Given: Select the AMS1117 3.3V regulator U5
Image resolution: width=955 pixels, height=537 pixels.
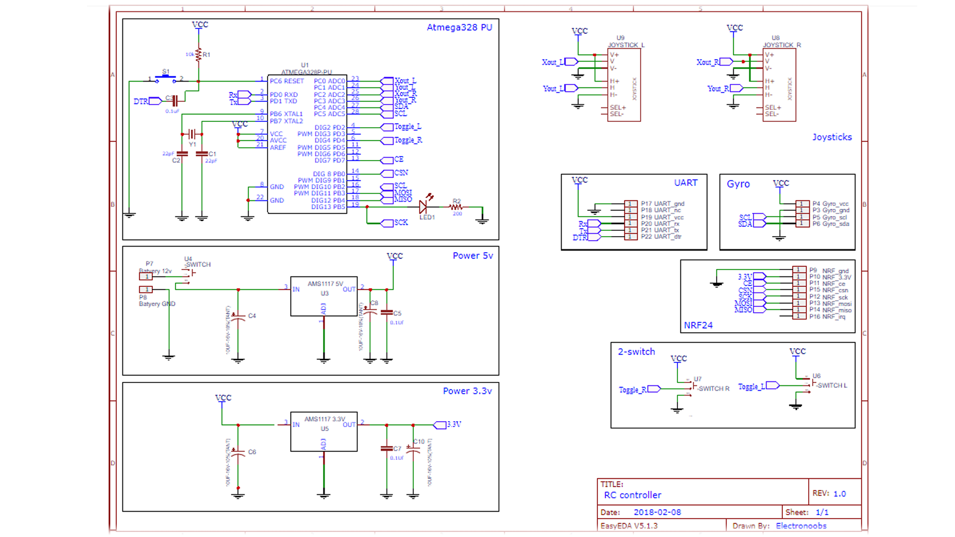Looking at the screenshot, I should 324,432.
